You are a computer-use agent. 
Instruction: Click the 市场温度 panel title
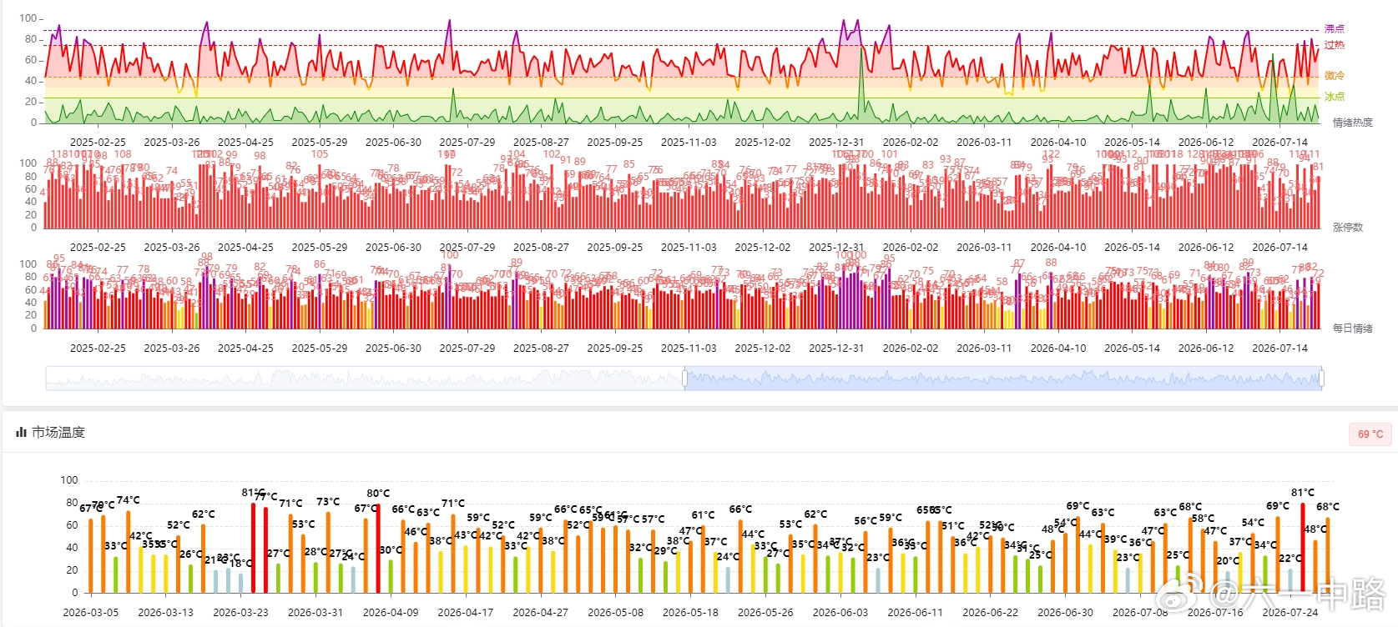[x=58, y=432]
